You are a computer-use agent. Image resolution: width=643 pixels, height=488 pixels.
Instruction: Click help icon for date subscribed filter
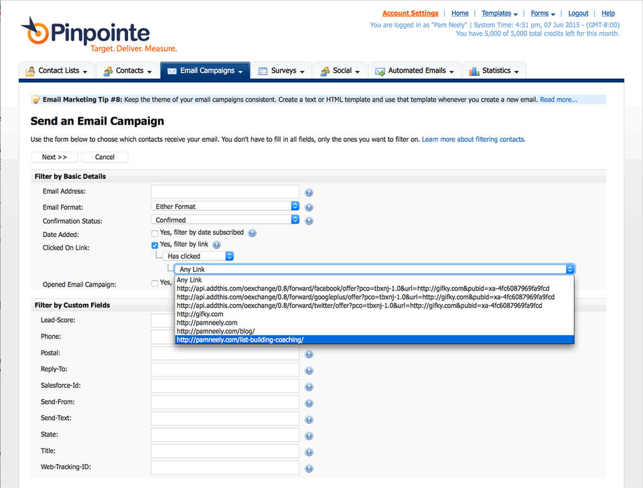[253, 233]
